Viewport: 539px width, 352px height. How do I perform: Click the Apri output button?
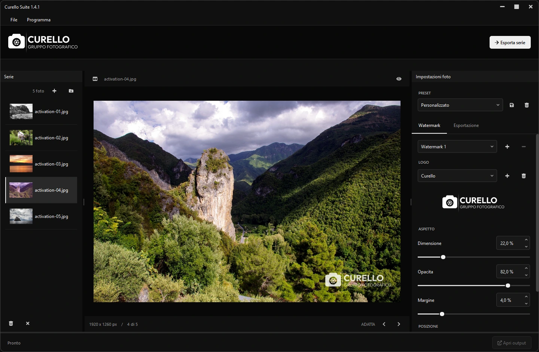[512, 343]
